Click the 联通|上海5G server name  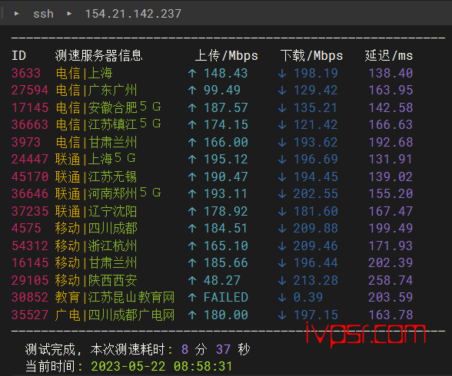click(x=95, y=159)
